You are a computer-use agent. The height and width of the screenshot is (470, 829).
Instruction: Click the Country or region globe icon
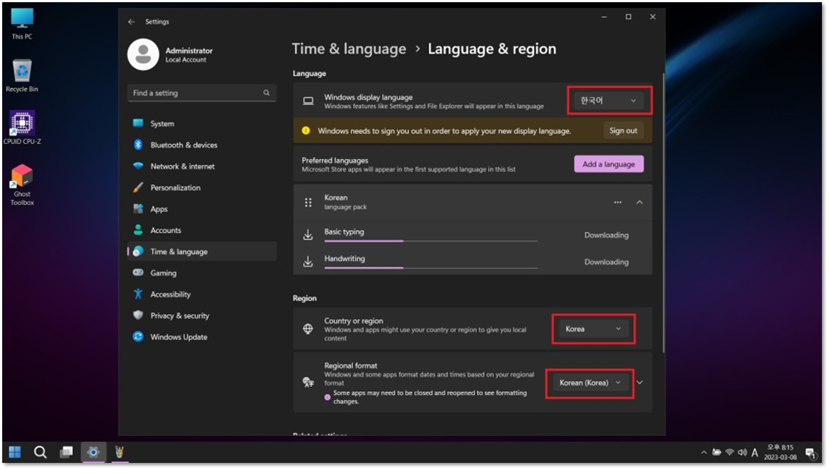(308, 329)
